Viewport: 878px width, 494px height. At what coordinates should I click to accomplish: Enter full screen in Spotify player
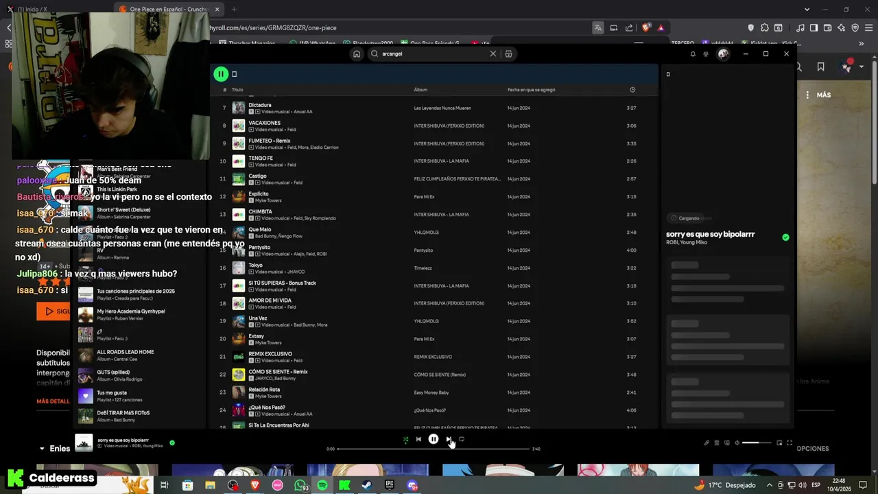pos(790,443)
